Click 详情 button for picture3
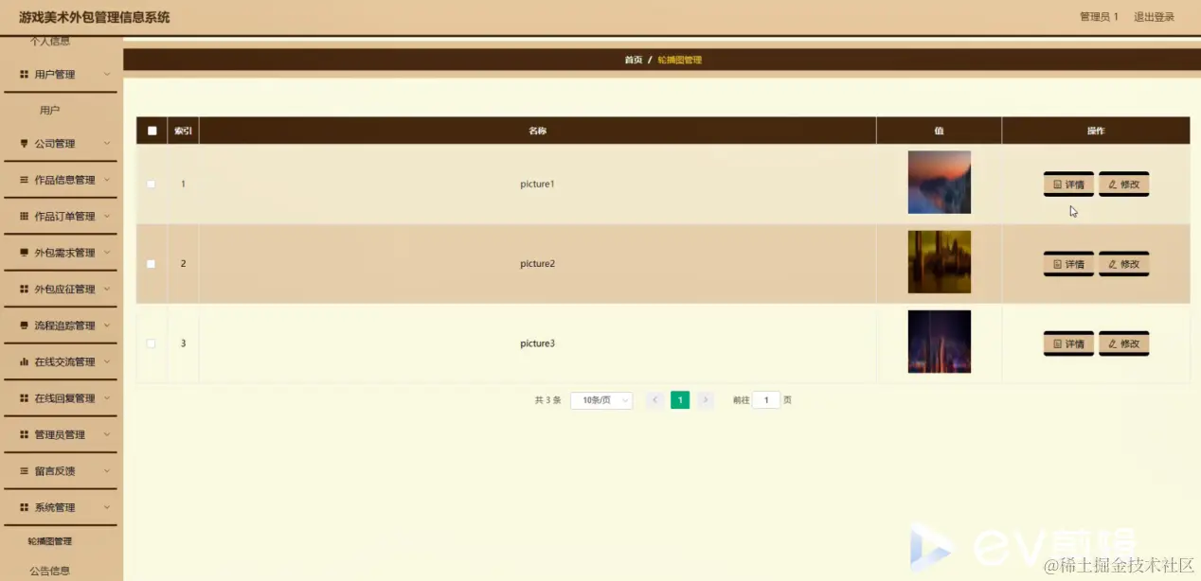 1068,343
